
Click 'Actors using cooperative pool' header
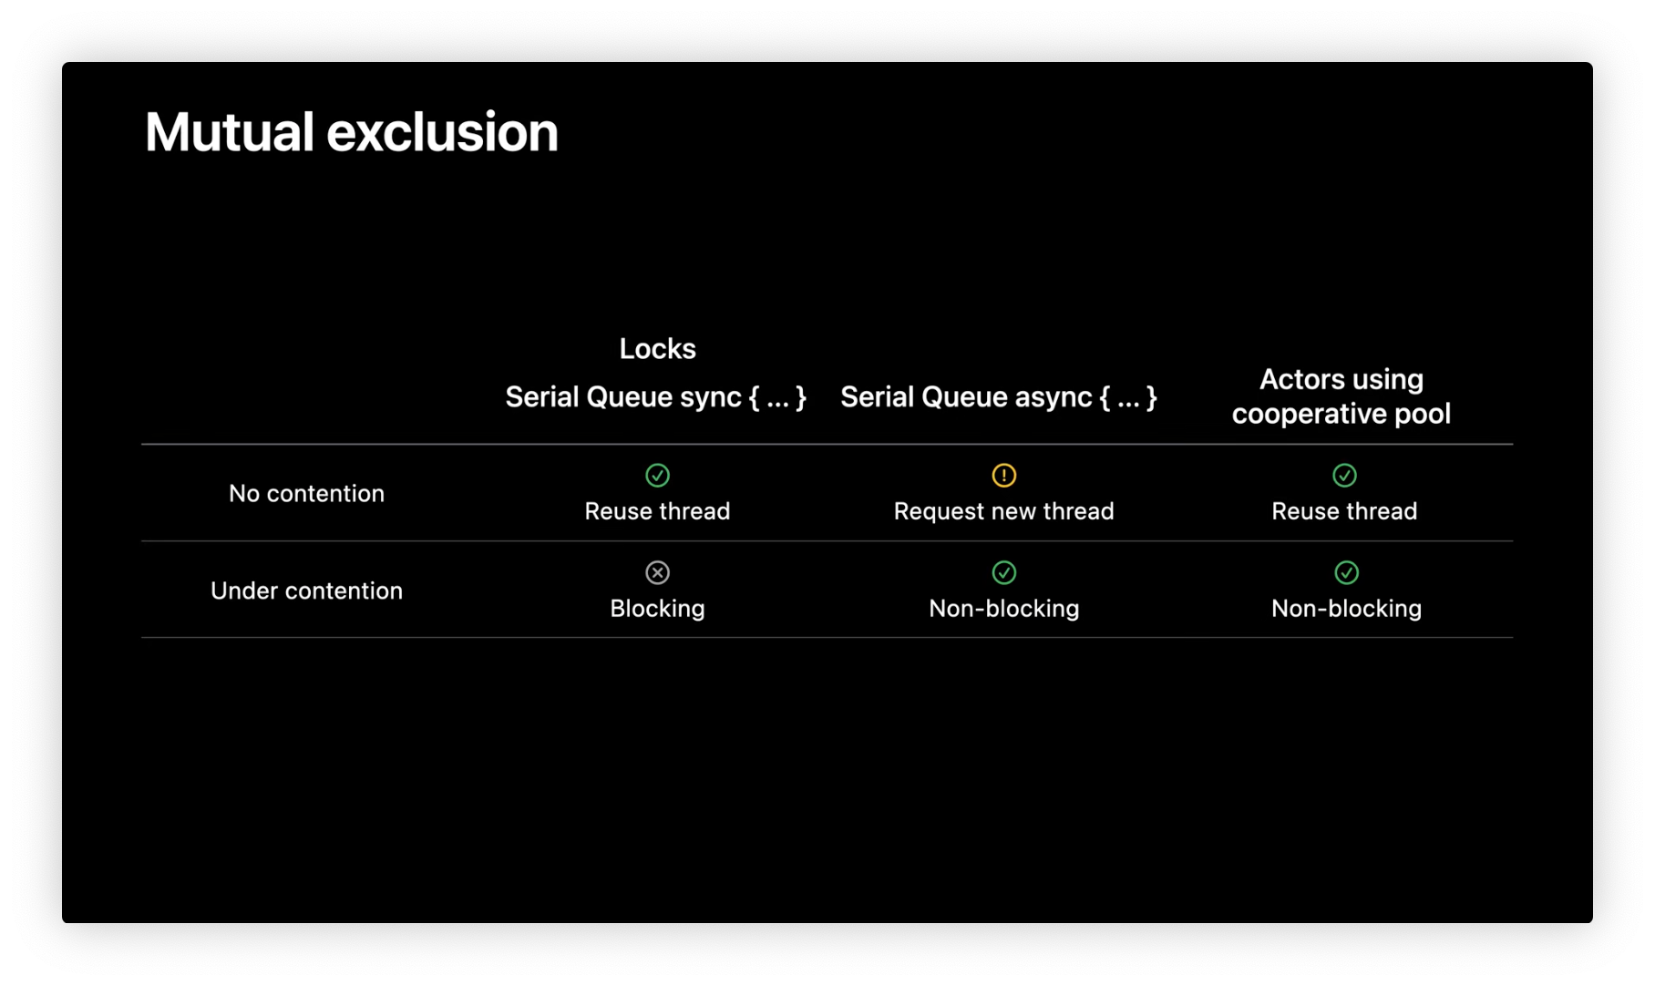(x=1341, y=396)
